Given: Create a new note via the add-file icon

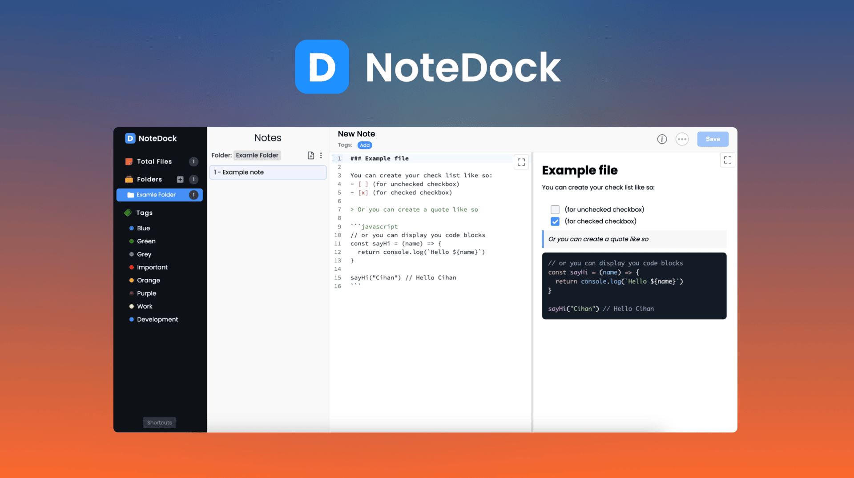Looking at the screenshot, I should point(310,155).
